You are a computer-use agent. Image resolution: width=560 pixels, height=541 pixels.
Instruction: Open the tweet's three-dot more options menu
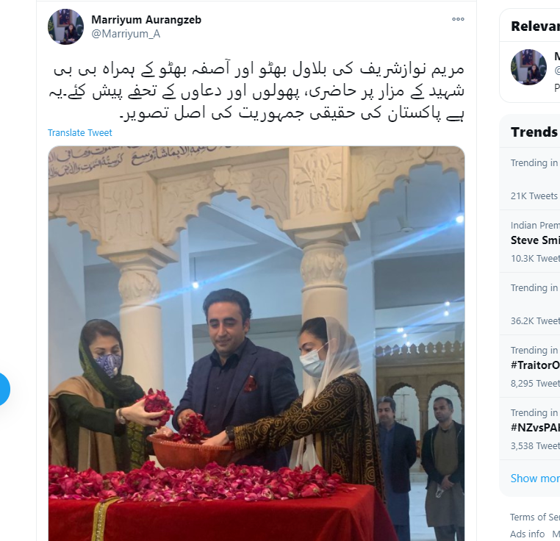[458, 19]
